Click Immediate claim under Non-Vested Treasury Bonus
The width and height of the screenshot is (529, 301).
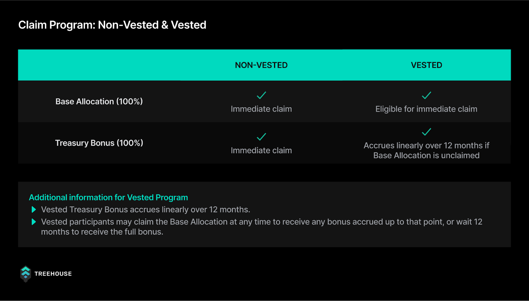[261, 150]
